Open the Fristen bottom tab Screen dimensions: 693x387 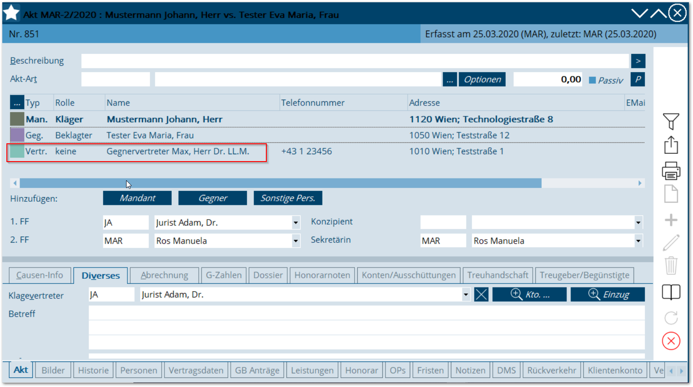(x=430, y=370)
